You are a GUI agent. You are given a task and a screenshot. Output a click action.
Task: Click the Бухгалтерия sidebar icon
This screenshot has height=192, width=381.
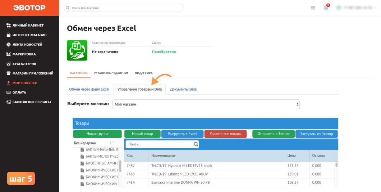(x=8, y=64)
